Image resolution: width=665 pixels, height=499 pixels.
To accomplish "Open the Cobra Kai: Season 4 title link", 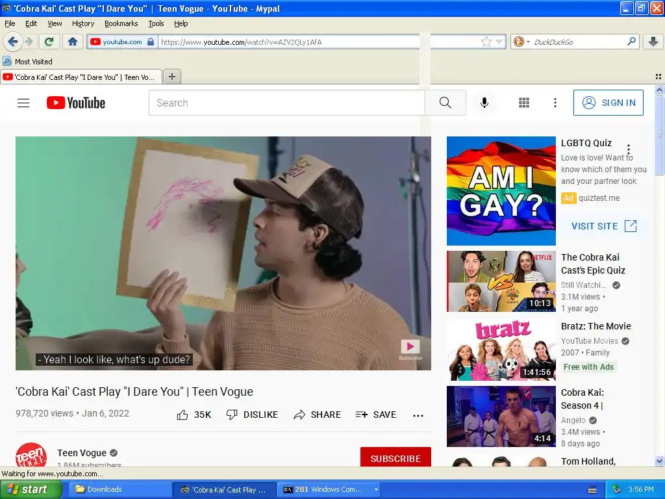I will [583, 399].
